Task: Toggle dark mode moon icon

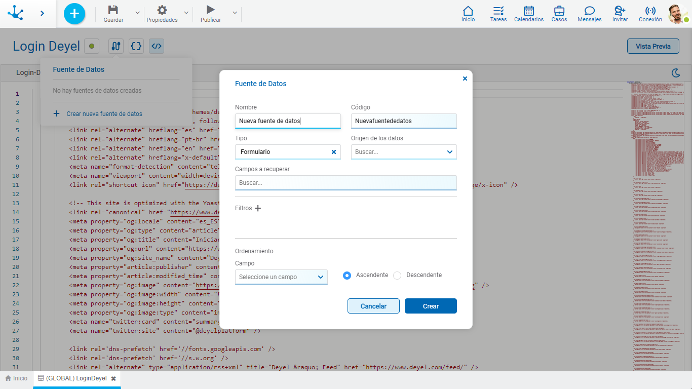Action: click(676, 73)
